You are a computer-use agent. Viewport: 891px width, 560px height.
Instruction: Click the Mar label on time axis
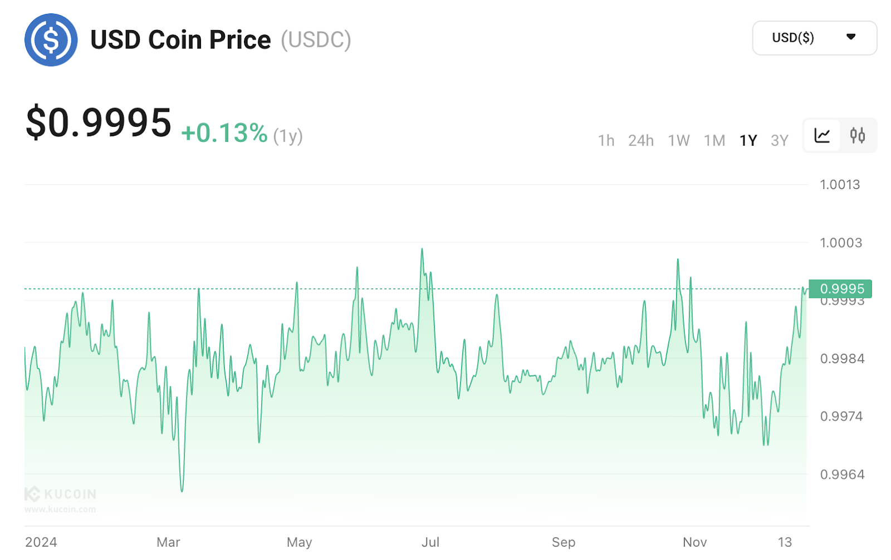[x=168, y=542]
